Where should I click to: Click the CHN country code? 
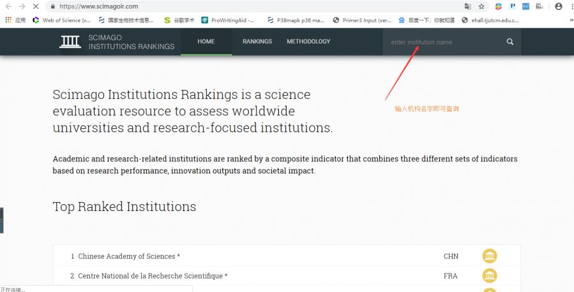tap(451, 256)
